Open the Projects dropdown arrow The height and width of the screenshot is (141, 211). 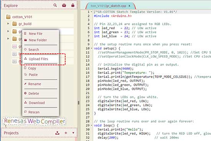[73, 133]
